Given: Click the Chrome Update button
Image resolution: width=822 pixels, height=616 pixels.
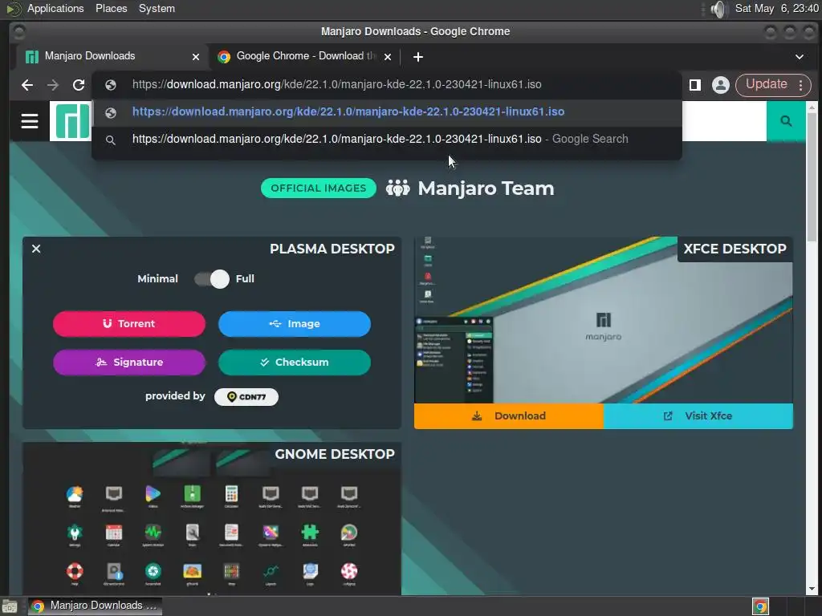Looking at the screenshot, I should pos(767,84).
